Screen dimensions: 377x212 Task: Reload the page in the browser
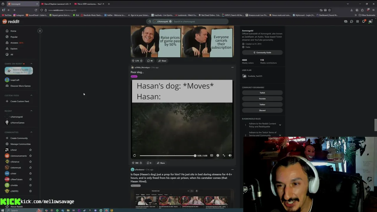pyautogui.click(x=36, y=10)
